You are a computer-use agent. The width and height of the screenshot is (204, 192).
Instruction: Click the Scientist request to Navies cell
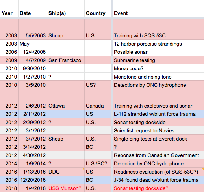[x=158, y=130]
